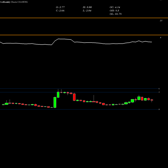Select the close value 'C: 2.66'

(60, 11)
